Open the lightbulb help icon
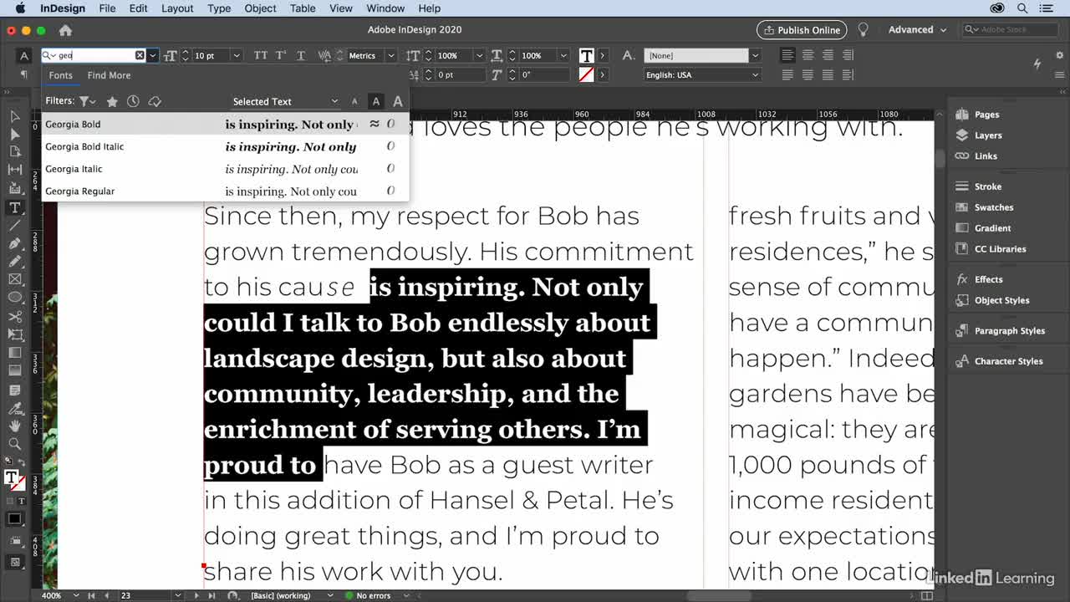The height and width of the screenshot is (602, 1070). coord(864,29)
